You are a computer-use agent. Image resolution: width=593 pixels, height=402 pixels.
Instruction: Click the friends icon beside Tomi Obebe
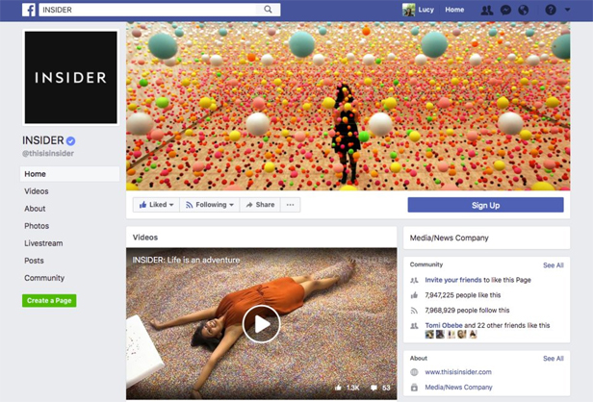[x=415, y=326]
